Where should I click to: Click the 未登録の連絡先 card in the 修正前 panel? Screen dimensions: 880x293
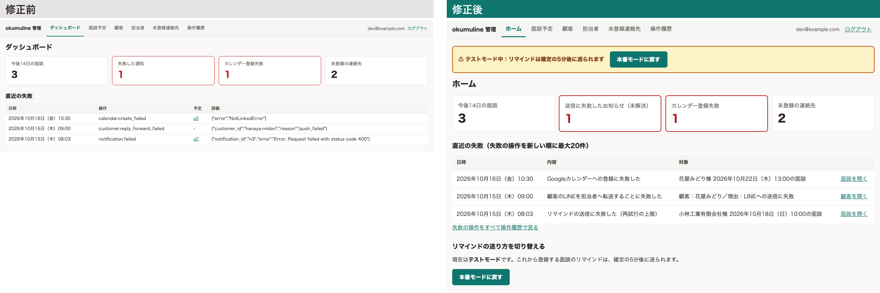point(376,71)
